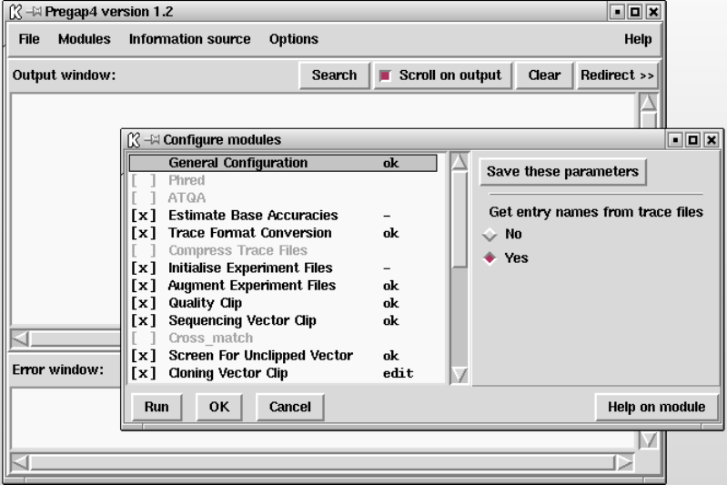Select the Augment Experiment Files label
This screenshot has width=727, height=485.
coord(252,286)
